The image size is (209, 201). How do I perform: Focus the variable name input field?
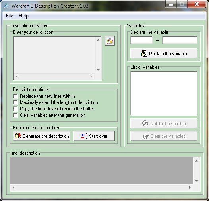click(141, 40)
